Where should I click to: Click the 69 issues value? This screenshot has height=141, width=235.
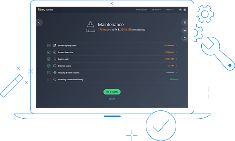170,52
